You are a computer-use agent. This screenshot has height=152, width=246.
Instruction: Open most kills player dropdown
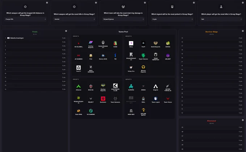tap(221, 19)
